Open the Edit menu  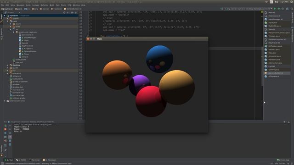coord(7,5)
